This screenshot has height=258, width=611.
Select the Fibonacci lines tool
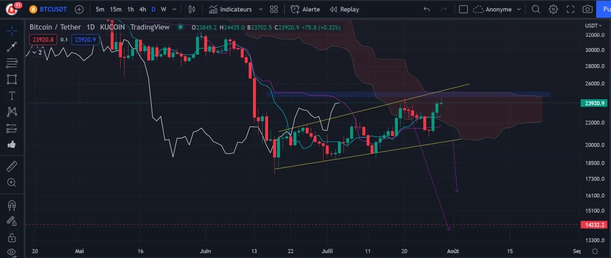[x=12, y=63]
